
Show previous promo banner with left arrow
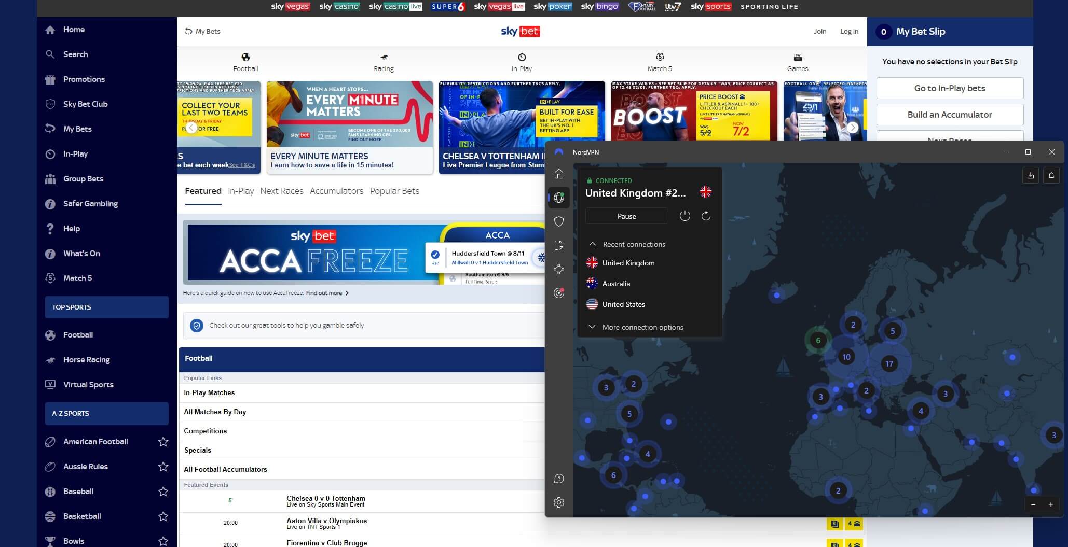(x=191, y=128)
